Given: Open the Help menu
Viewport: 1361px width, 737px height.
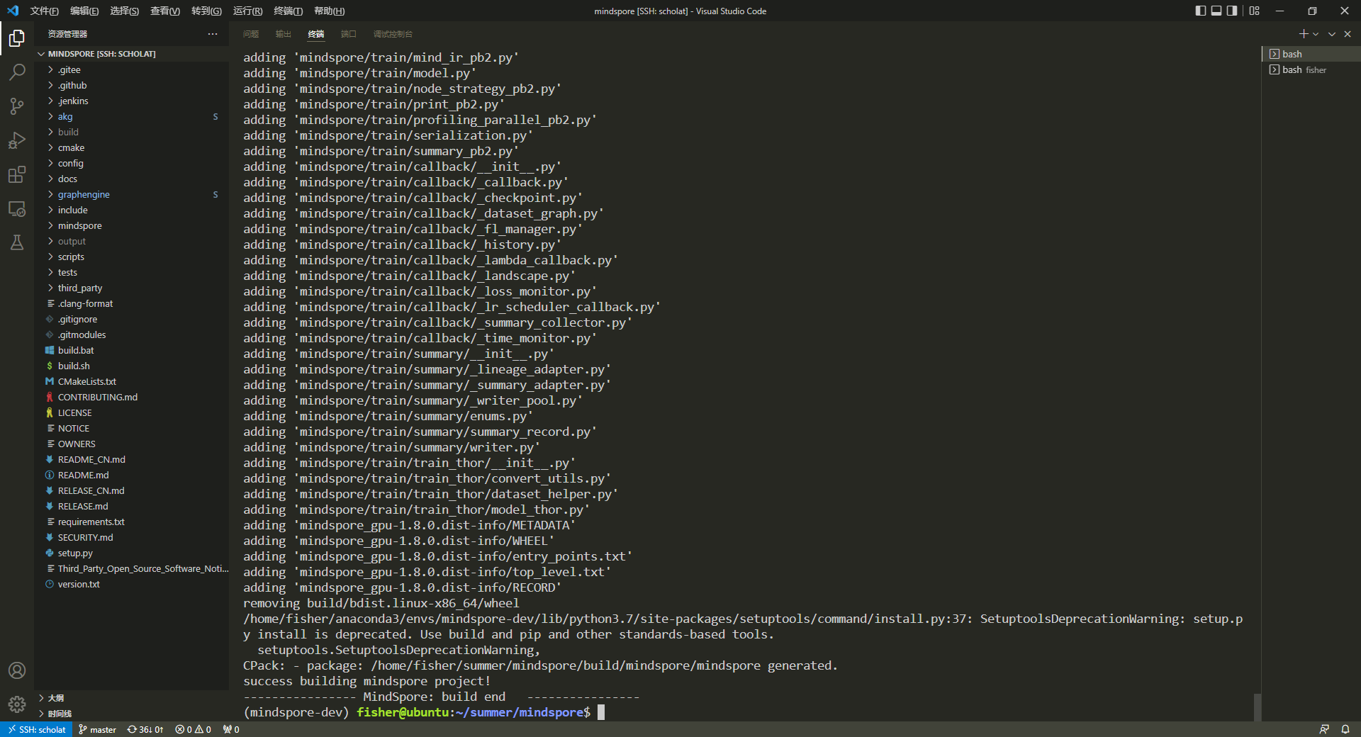Looking at the screenshot, I should point(329,11).
